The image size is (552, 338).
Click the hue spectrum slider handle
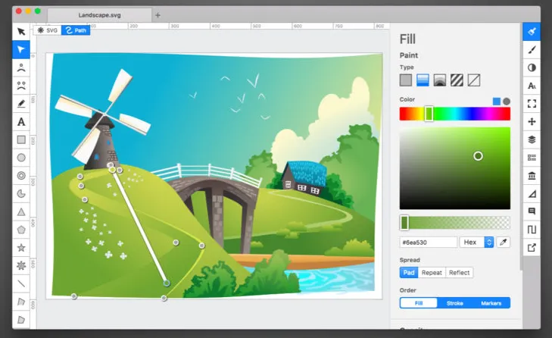tap(429, 114)
